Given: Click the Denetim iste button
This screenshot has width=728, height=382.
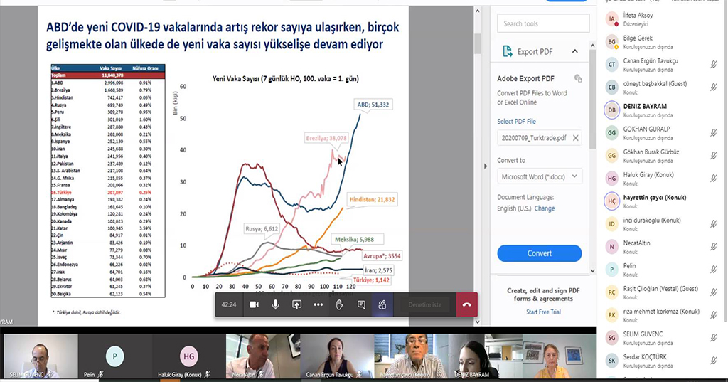Looking at the screenshot, I should tap(425, 305).
